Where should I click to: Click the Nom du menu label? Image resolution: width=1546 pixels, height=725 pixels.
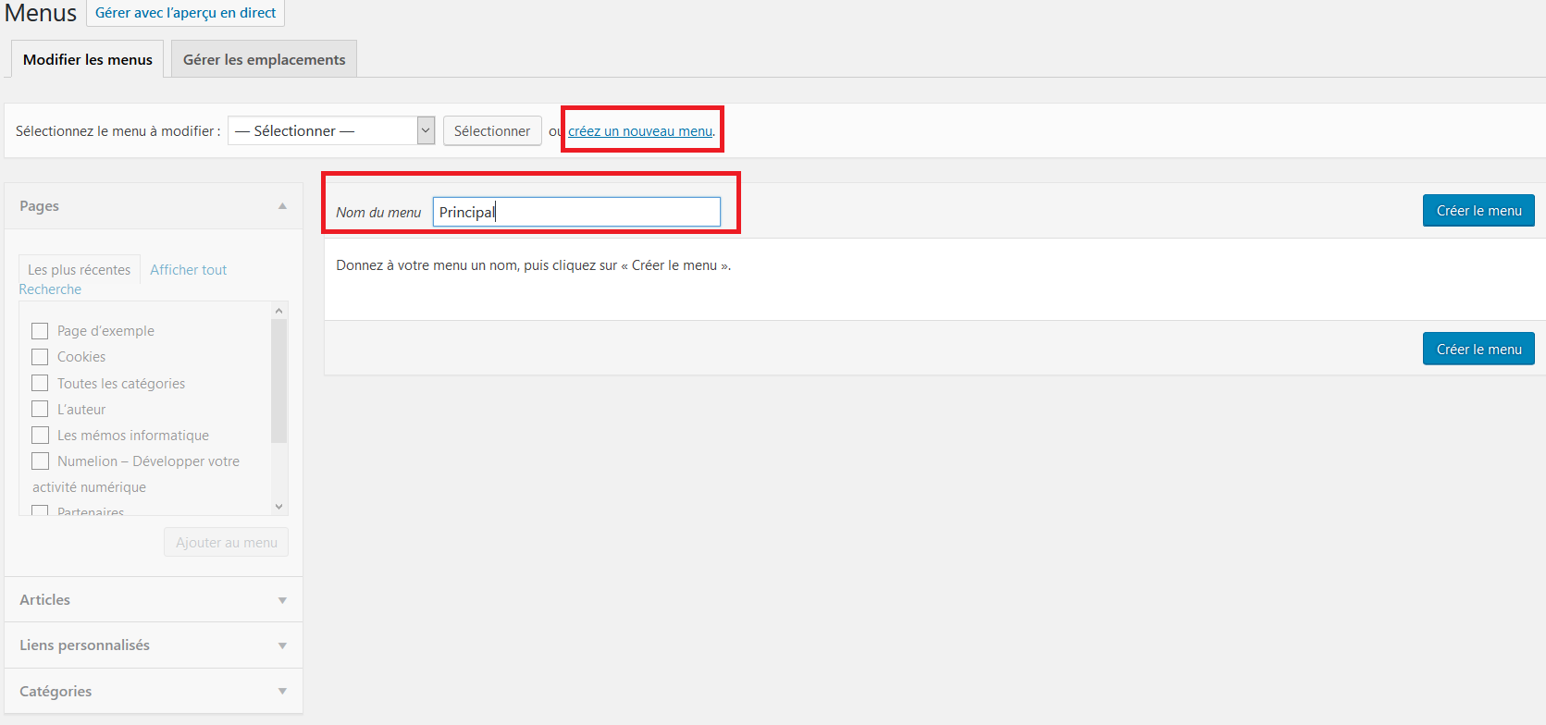tap(378, 213)
